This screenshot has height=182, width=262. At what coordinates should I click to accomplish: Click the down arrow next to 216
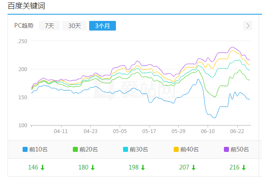[244, 167]
